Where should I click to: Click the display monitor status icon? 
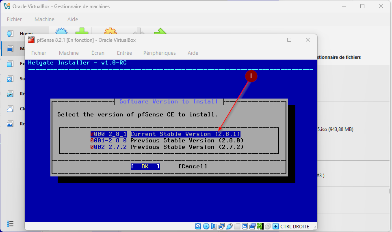tap(245, 226)
